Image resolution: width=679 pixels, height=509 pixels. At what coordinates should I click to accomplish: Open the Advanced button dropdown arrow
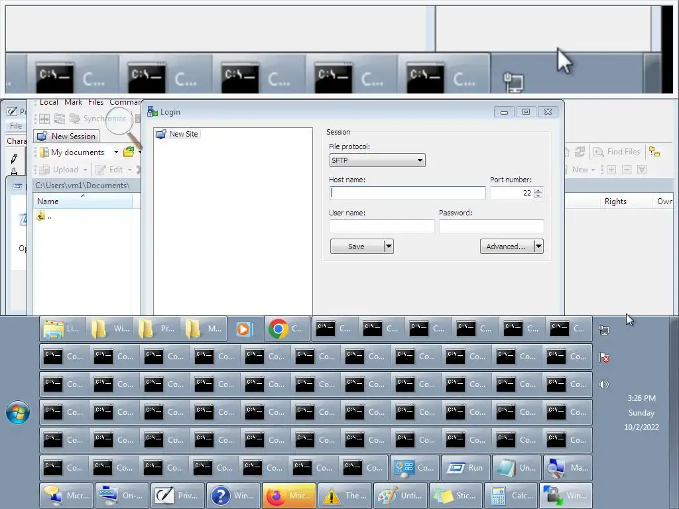click(538, 247)
